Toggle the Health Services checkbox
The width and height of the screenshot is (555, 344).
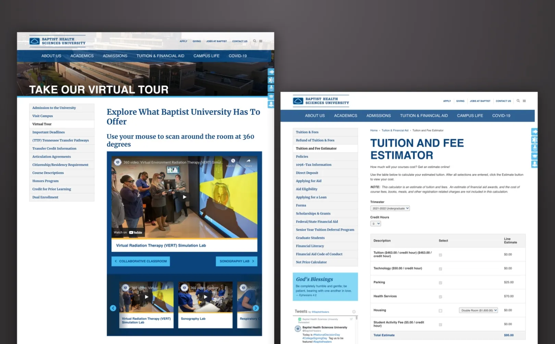click(440, 296)
